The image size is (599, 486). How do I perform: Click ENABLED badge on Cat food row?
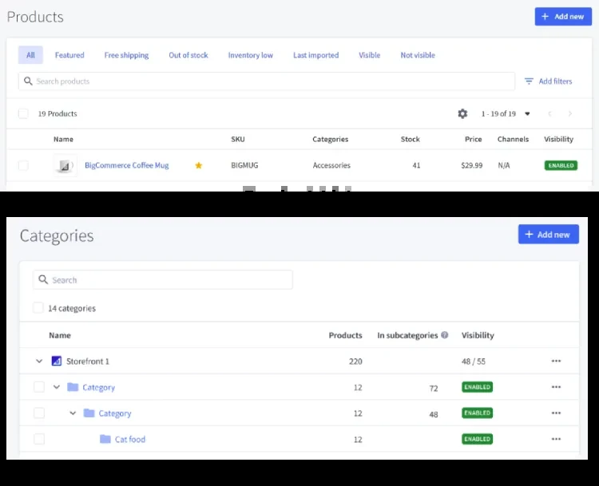[x=477, y=439]
